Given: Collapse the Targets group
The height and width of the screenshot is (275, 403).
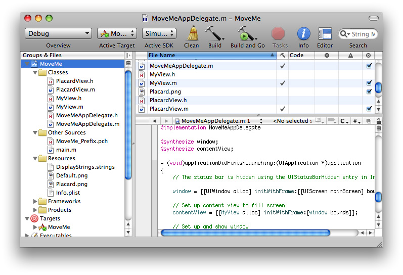Looking at the screenshot, I should click(x=27, y=219).
